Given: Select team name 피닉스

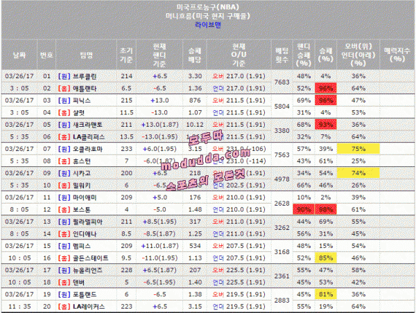Looking at the screenshot, I should click(82, 100).
